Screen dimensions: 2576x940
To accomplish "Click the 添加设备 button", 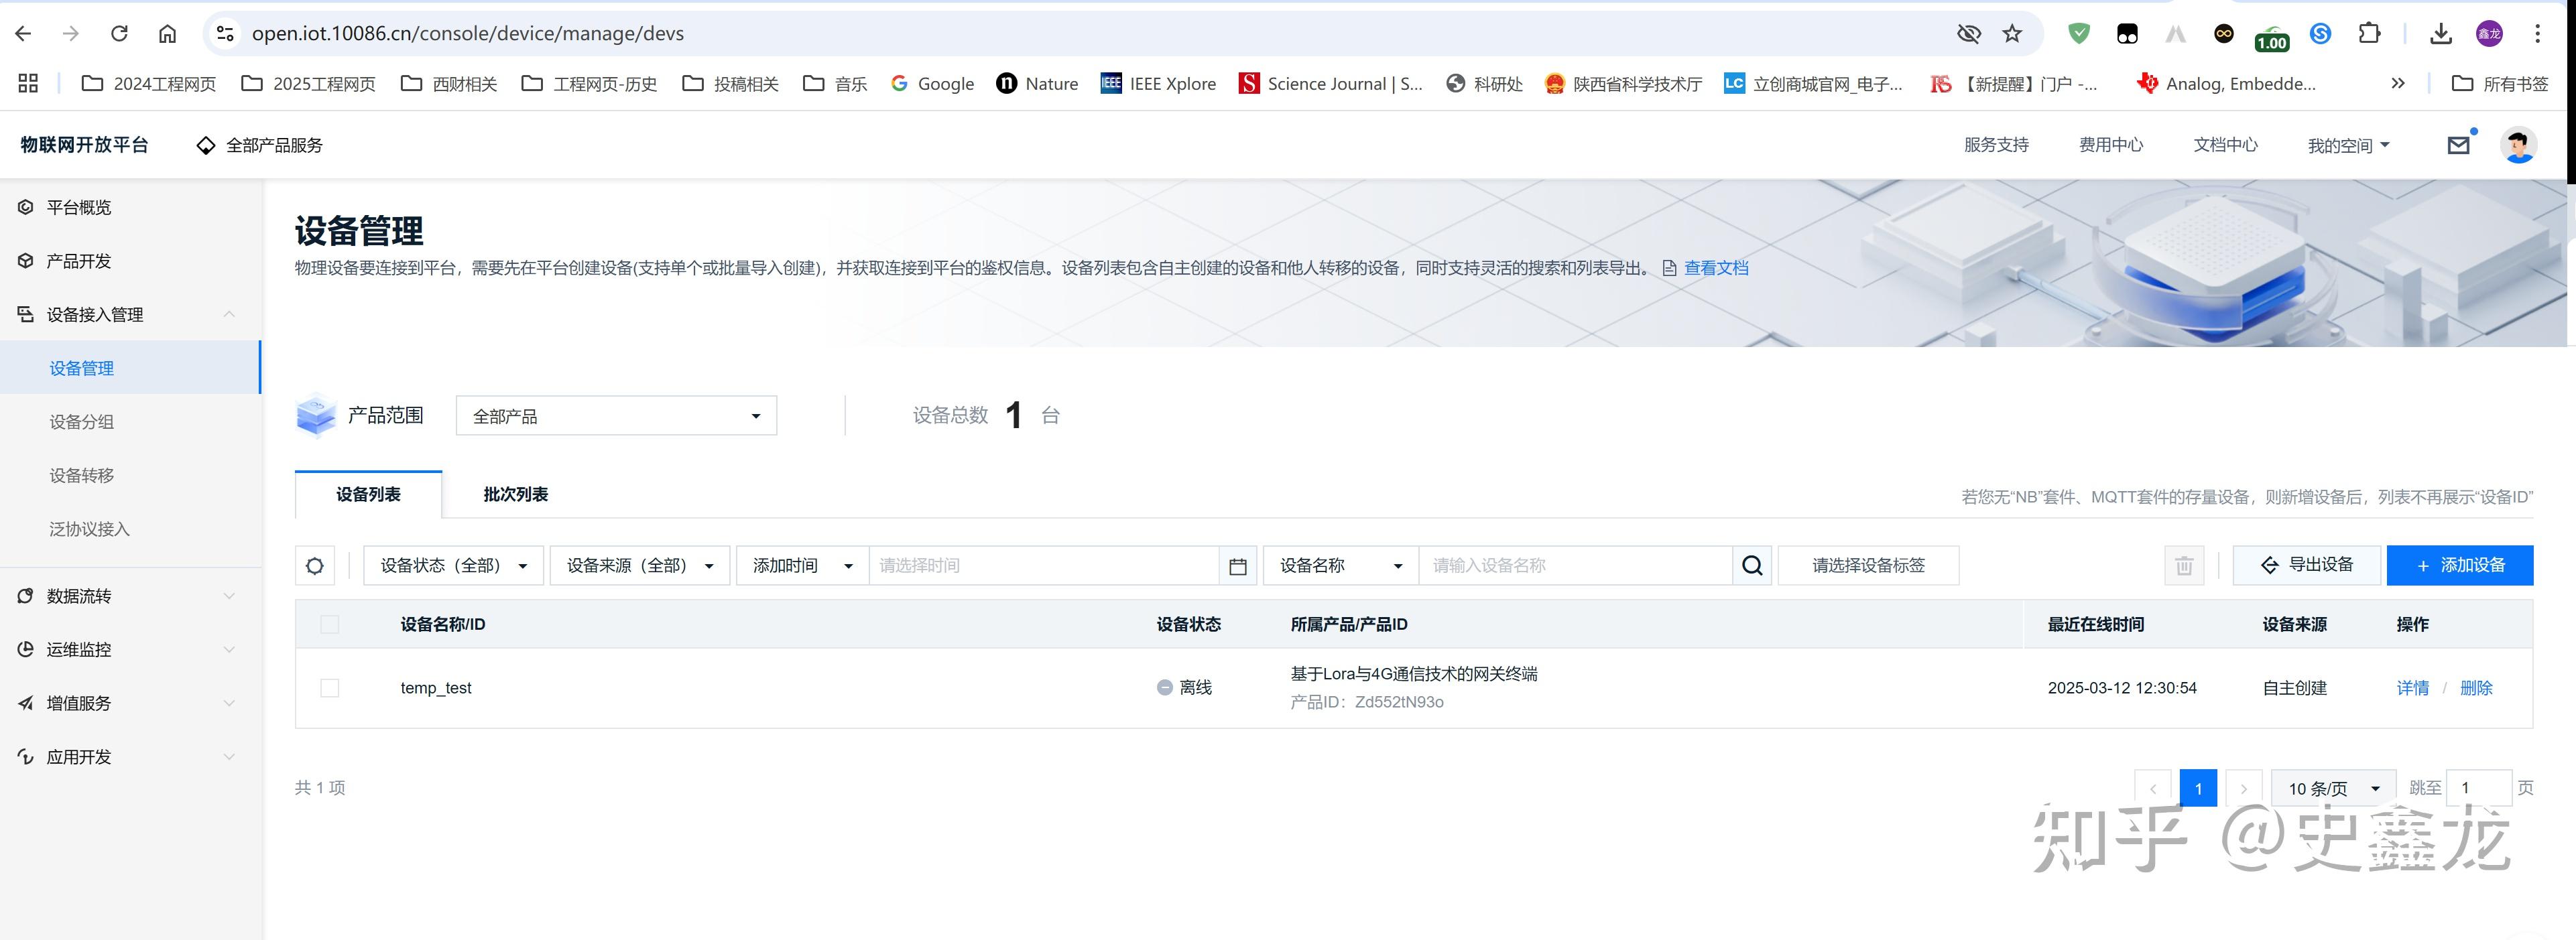I will click(2460, 565).
